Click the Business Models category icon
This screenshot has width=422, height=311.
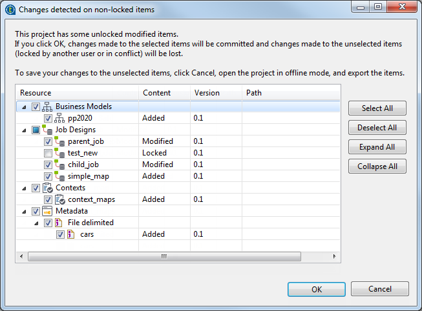[48, 106]
